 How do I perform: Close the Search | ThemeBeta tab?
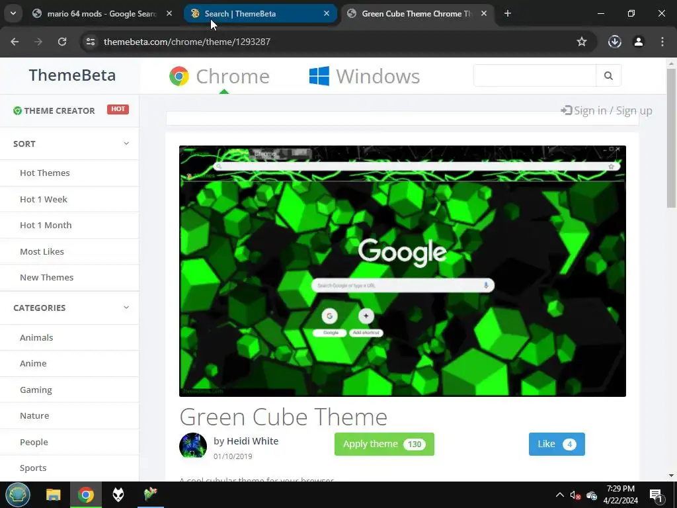coord(327,14)
